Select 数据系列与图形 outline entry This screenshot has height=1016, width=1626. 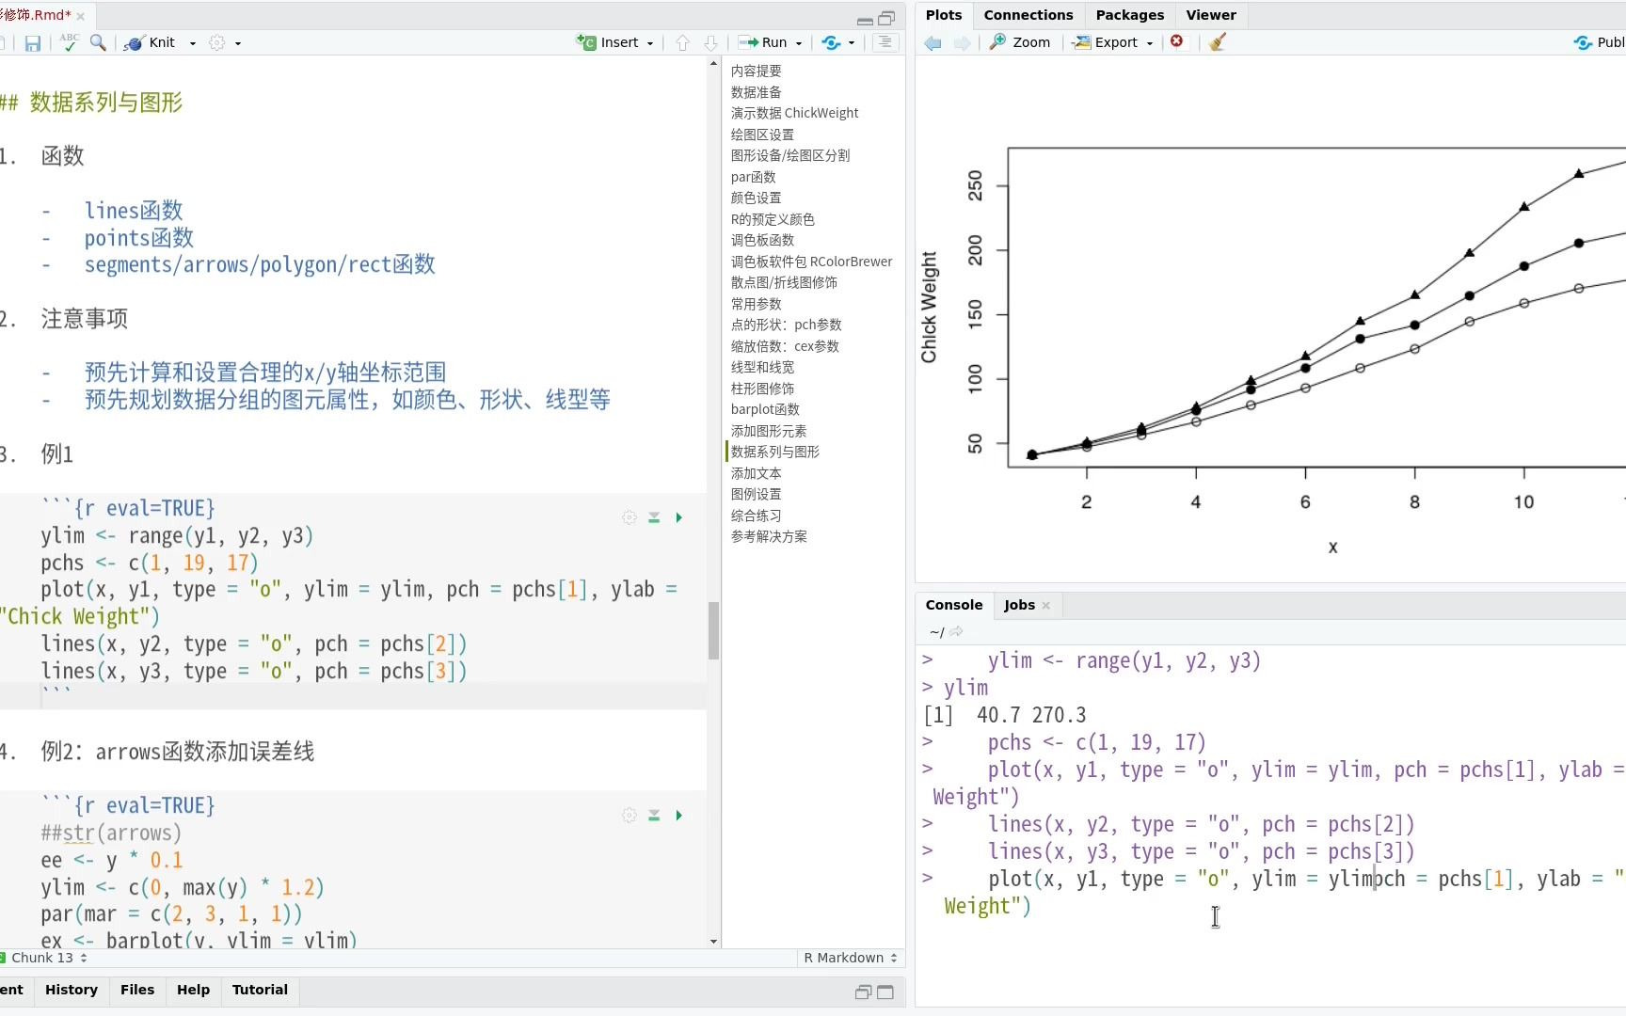774,452
